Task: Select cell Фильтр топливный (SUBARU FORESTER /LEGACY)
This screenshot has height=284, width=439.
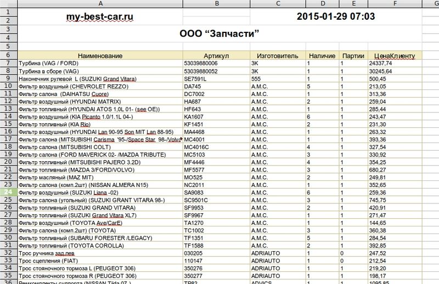Action: [x=100, y=238]
